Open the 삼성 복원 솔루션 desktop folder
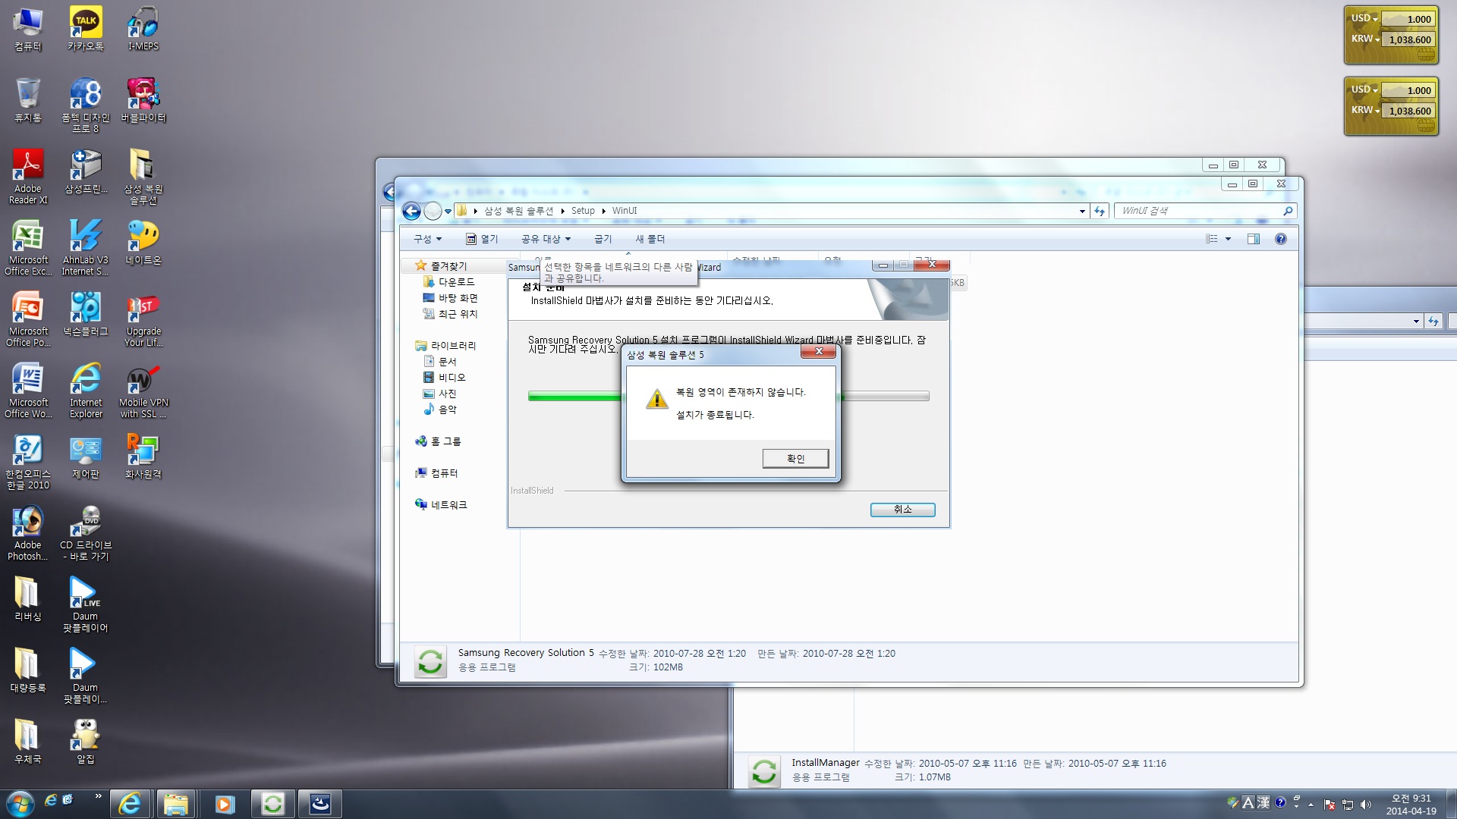Image resolution: width=1457 pixels, height=819 pixels. click(x=143, y=177)
